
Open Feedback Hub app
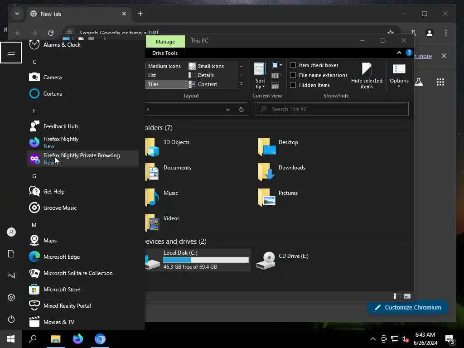(83, 126)
